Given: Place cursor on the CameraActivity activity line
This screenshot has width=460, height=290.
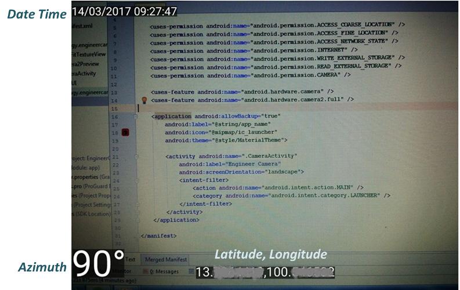Looking at the screenshot, I should (231, 156).
